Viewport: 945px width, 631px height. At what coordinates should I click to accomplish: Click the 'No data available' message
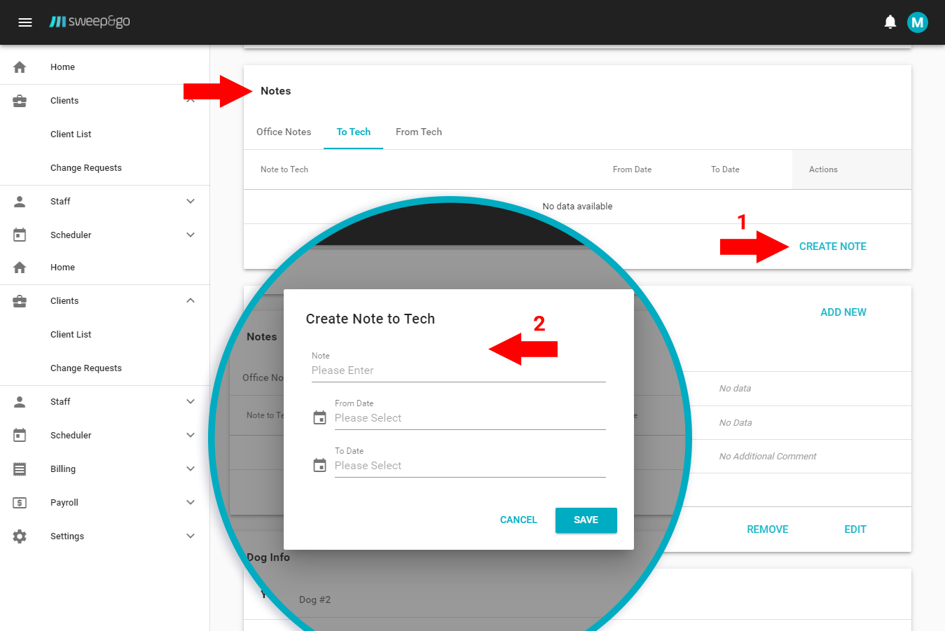coord(577,207)
